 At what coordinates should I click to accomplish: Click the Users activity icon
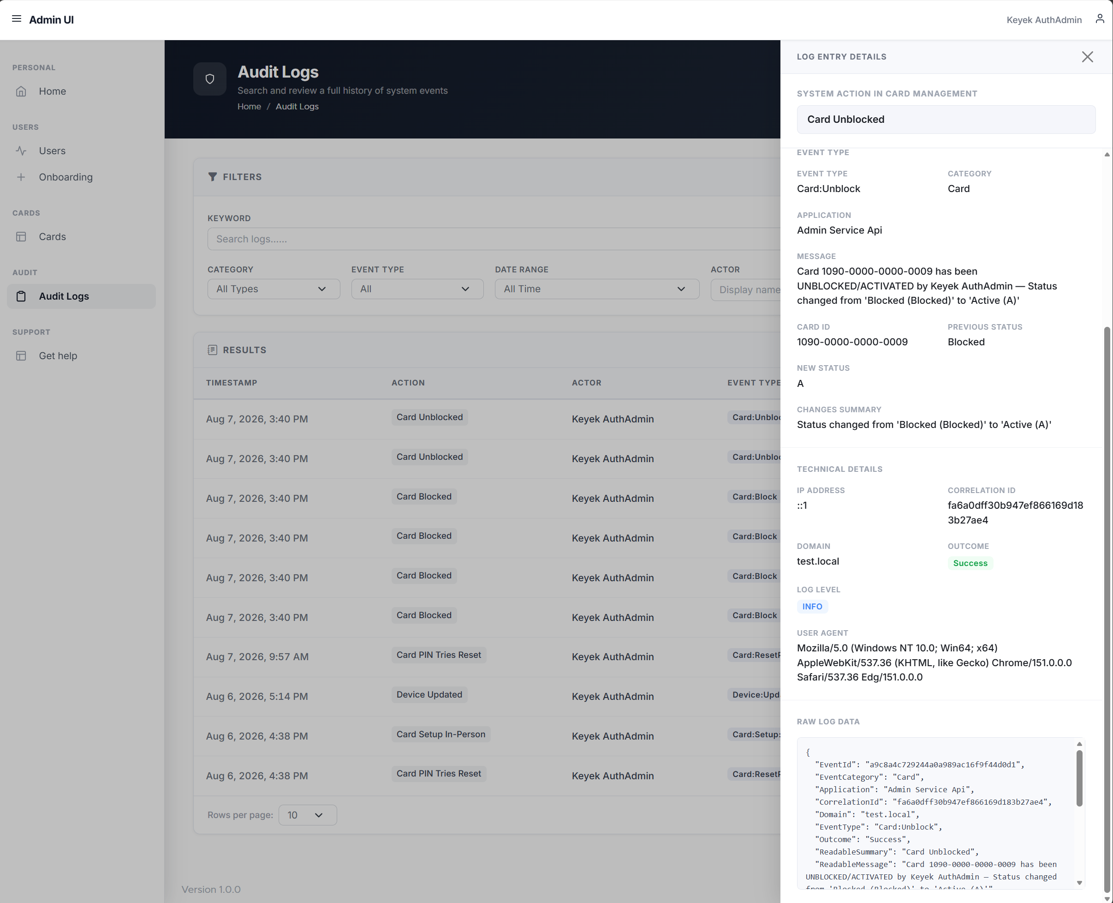coord(21,151)
